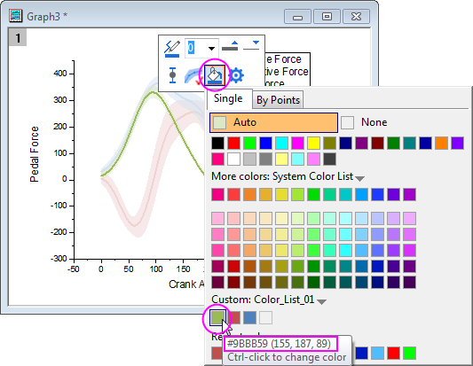This screenshot has width=473, height=366.
Task: Click the Graph3 window icon
Action: coord(15,16)
